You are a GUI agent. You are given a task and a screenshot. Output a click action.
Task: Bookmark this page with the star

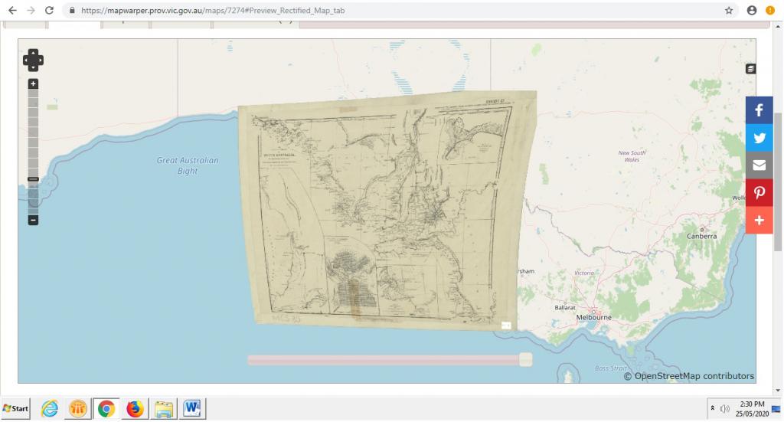729,11
